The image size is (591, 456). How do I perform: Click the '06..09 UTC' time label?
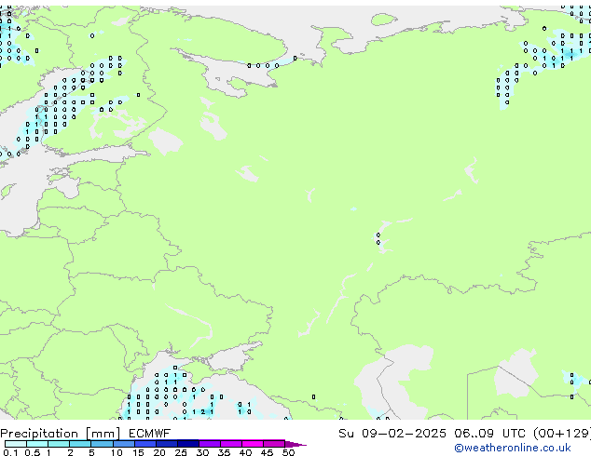click(x=489, y=434)
